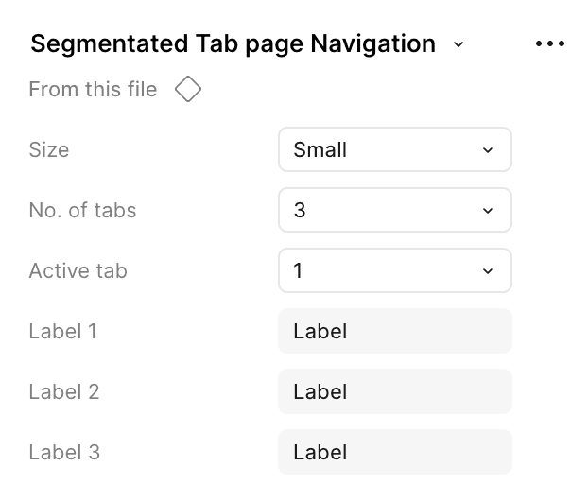Click the 'No. of tabs' property name
The width and height of the screenshot is (588, 501).
[82, 210]
